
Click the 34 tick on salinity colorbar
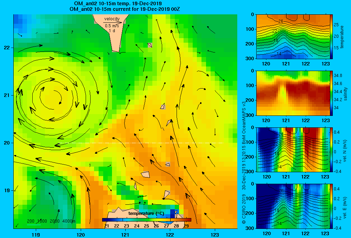point(336,107)
